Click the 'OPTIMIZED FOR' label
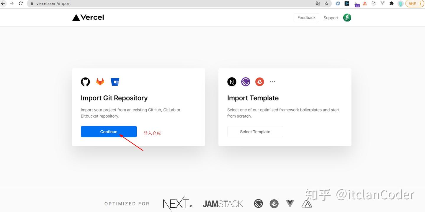Screen dimensions: 425x212 [127, 203]
